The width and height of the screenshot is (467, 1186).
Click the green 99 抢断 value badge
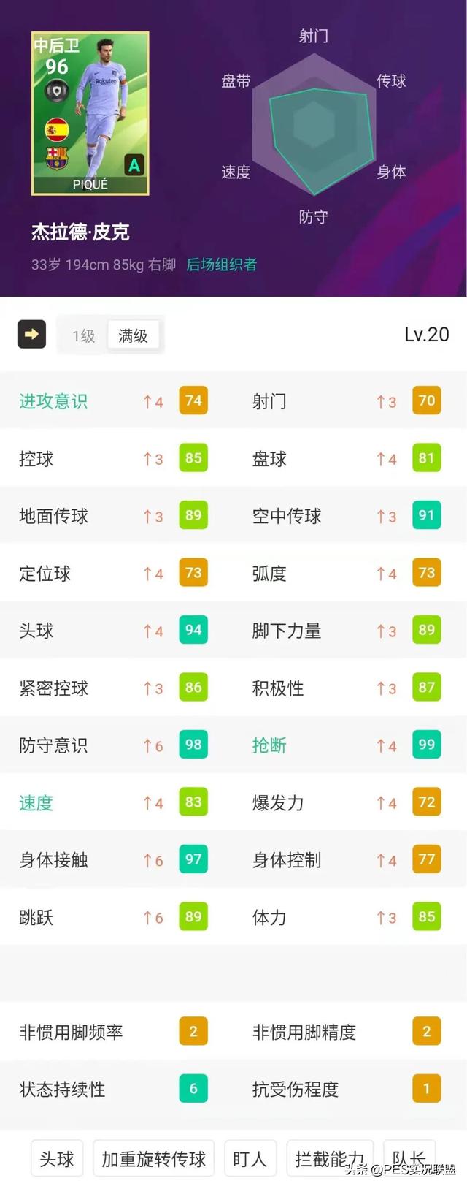pyautogui.click(x=426, y=745)
